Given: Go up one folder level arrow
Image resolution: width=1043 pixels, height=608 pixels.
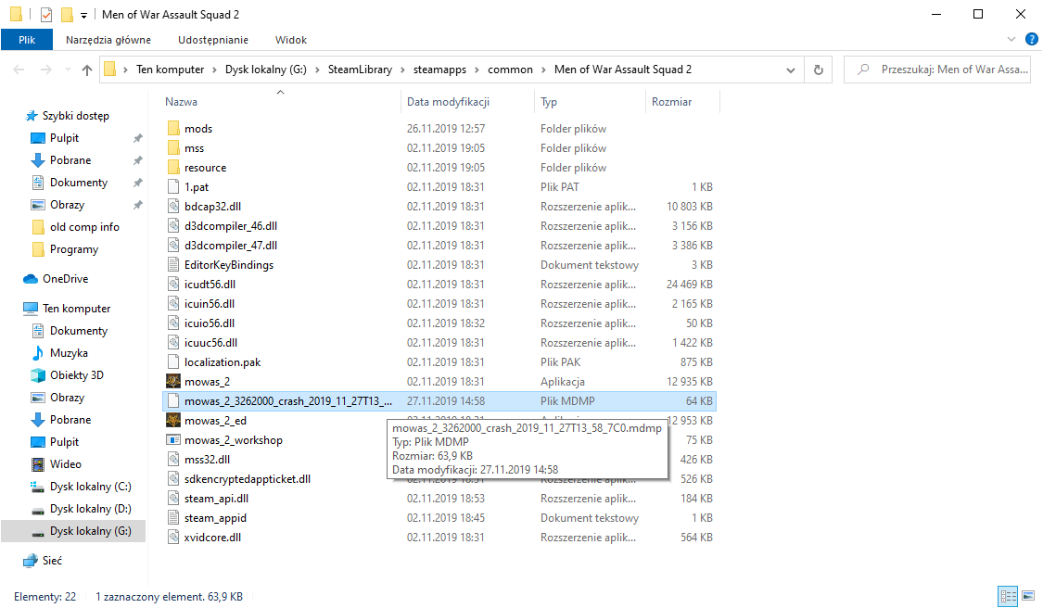Looking at the screenshot, I should [87, 70].
